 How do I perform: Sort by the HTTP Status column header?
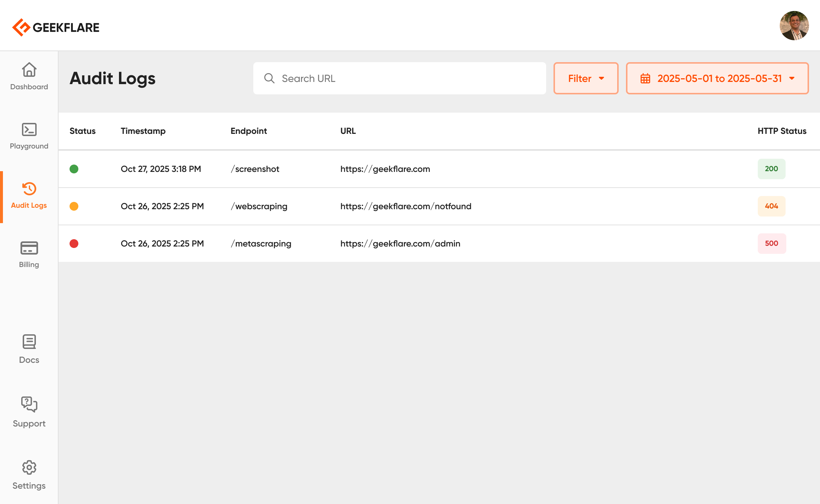tap(782, 131)
